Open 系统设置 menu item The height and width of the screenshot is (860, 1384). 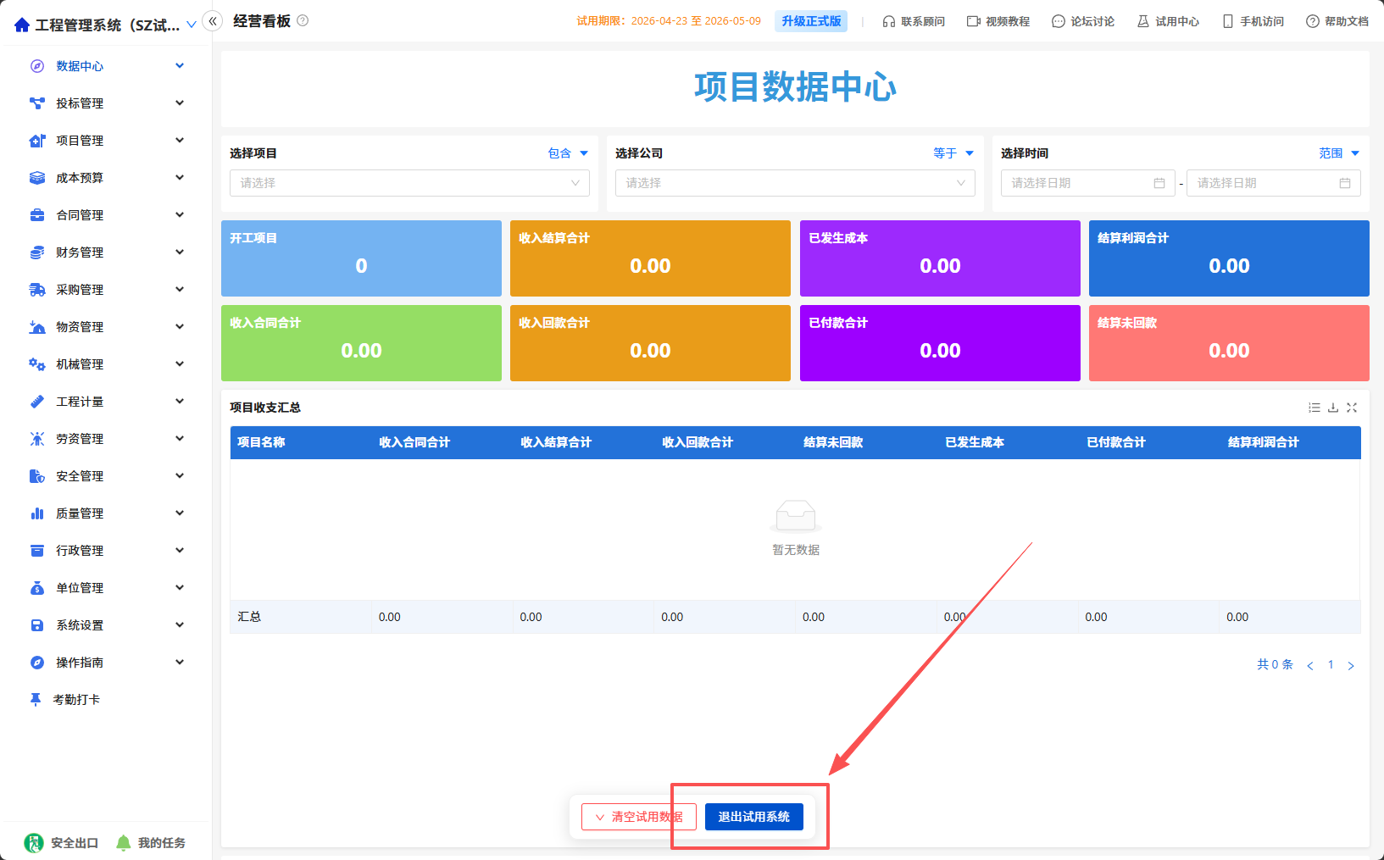coord(107,625)
